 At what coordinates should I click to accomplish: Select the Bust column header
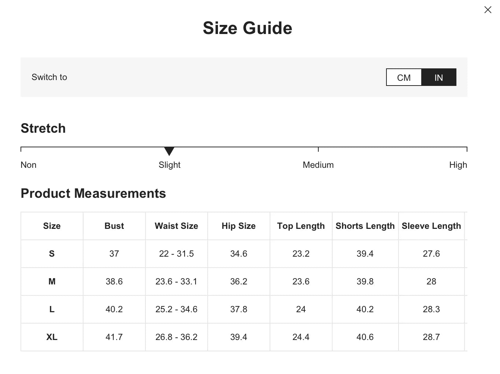click(x=114, y=226)
